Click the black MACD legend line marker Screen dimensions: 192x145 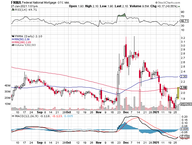(13, 116)
